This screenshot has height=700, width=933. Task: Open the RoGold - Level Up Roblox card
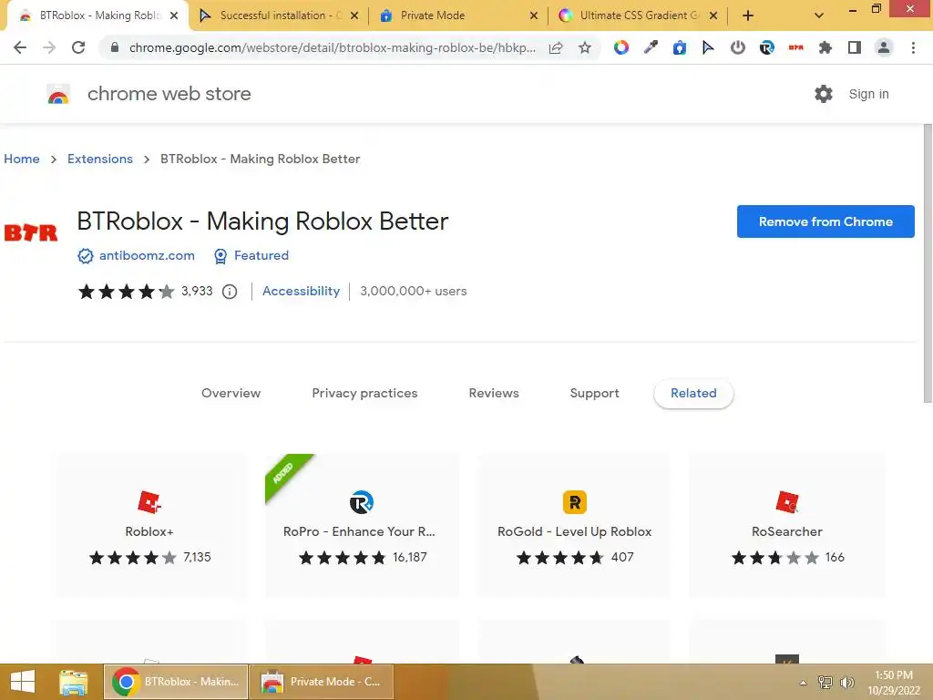574,526
